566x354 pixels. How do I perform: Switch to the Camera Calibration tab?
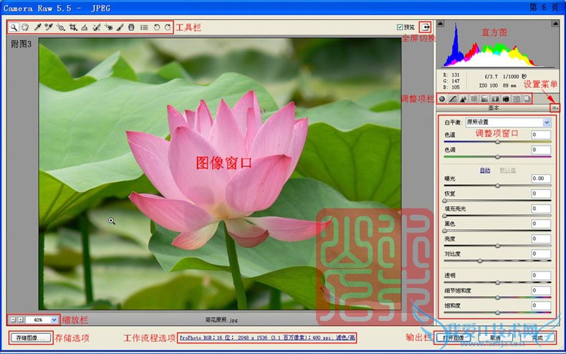point(506,98)
